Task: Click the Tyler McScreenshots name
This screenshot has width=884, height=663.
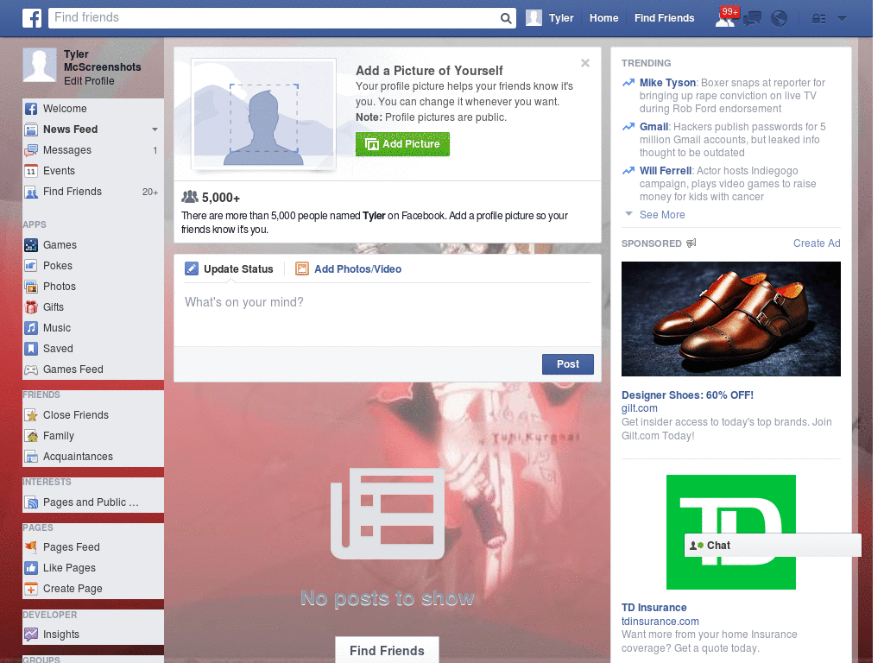Action: point(102,61)
